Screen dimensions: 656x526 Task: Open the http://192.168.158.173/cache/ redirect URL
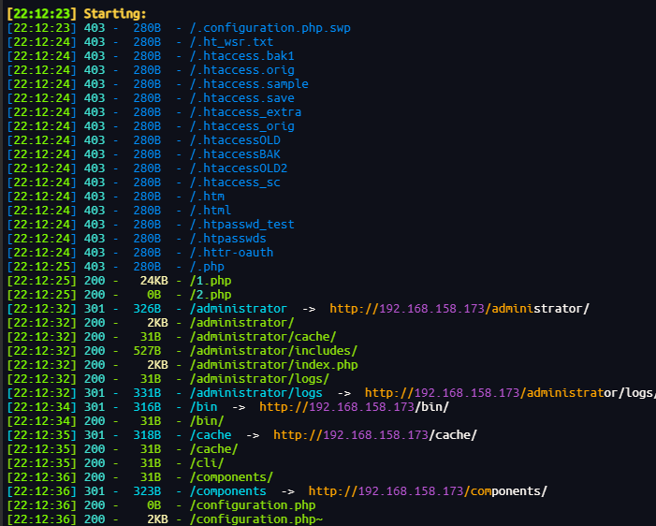(375, 435)
